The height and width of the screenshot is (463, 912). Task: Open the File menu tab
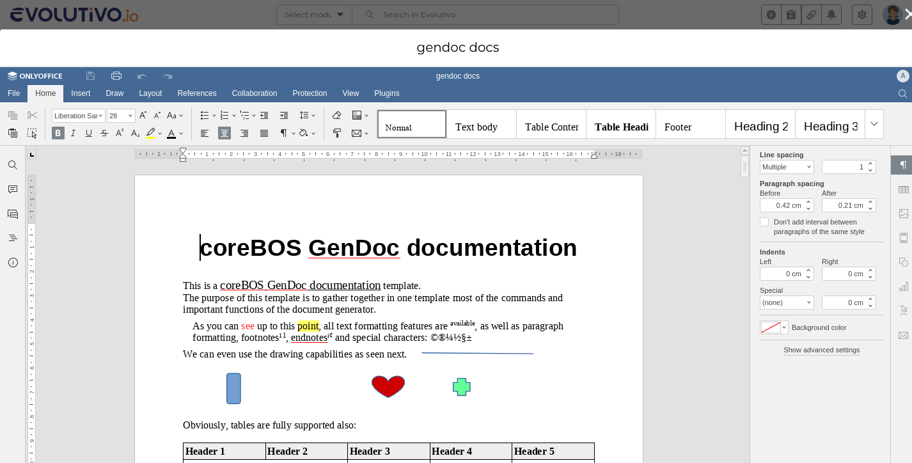click(x=13, y=93)
